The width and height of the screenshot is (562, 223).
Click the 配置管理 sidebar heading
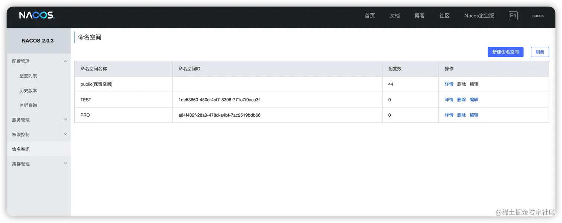coord(21,61)
